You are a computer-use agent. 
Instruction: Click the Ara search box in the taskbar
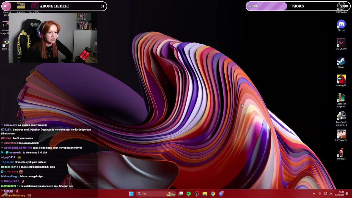point(156,194)
